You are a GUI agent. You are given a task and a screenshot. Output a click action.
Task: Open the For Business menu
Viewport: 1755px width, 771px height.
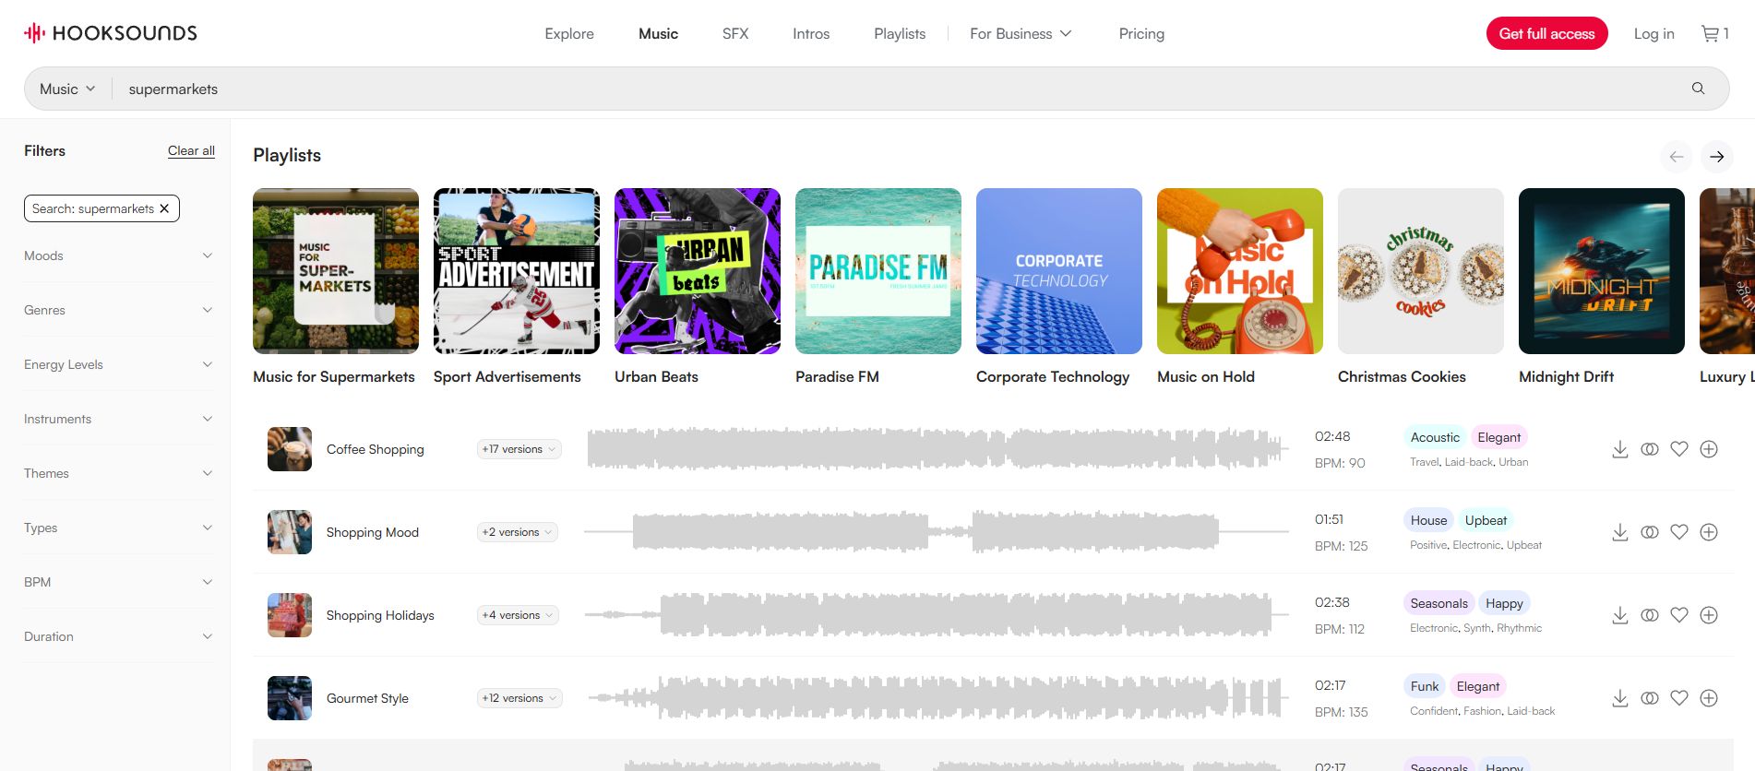coord(1021,33)
